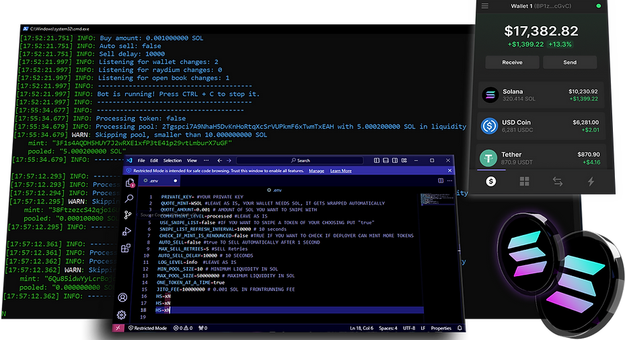Screen dimensions: 625x340
Task: Change end of line sequence LF
Action: click(423, 328)
